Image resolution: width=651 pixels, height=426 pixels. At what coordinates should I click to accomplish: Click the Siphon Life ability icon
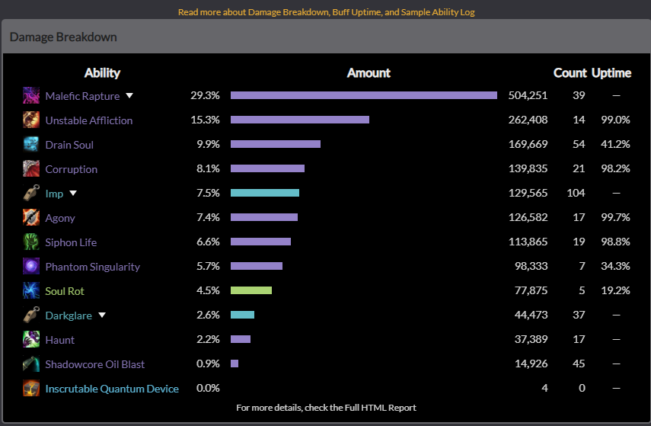click(31, 242)
